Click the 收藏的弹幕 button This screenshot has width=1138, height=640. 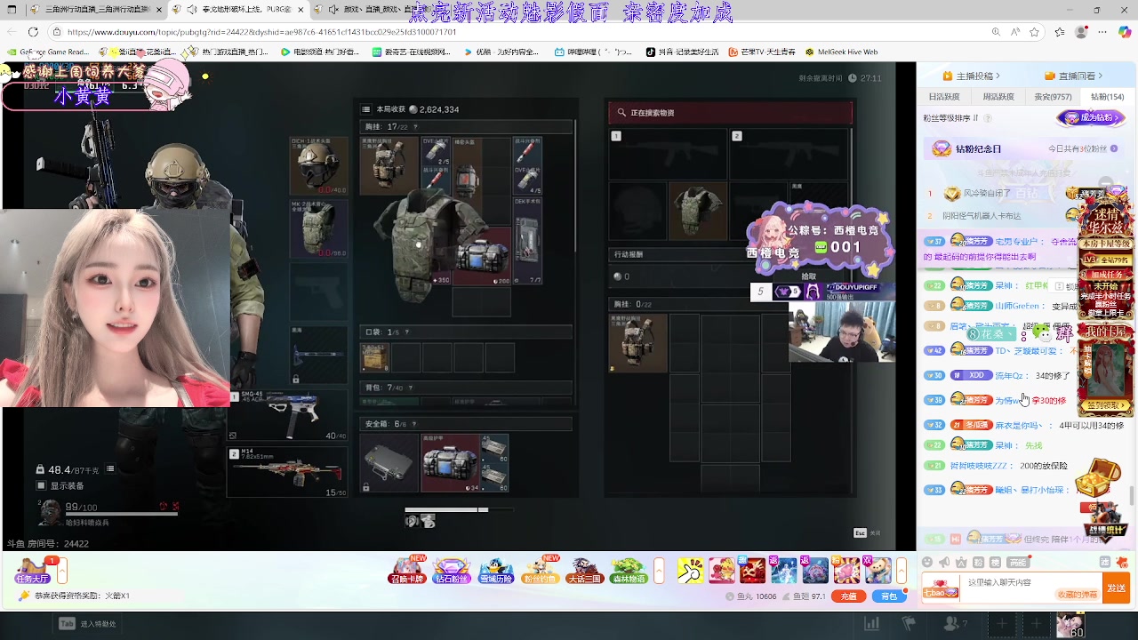tap(1077, 595)
